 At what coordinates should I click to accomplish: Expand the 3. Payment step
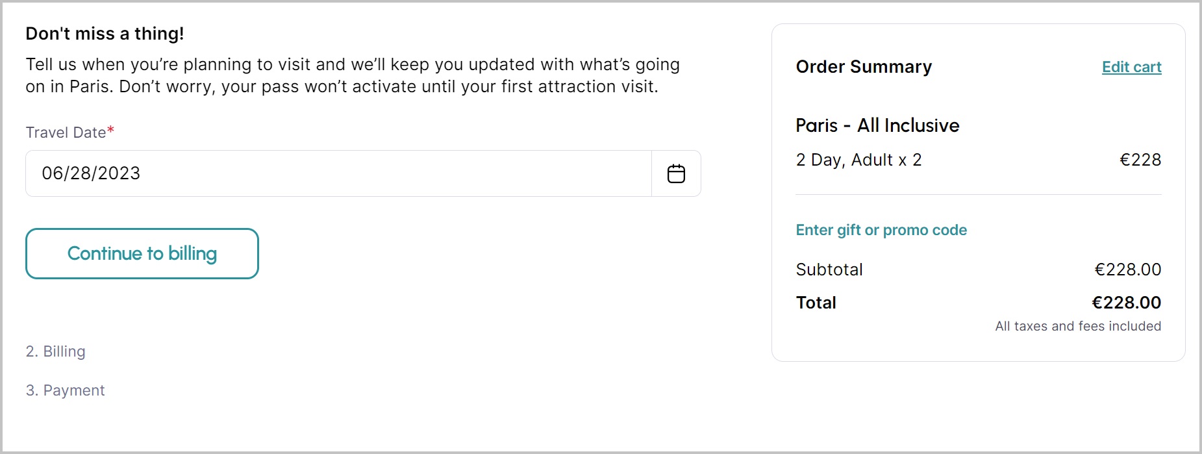point(66,390)
